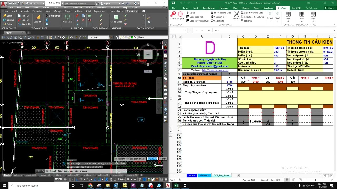Click the Save icon in Excel title bar
Image resolution: width=337 pixels, height=189 pixels.
[173, 3]
